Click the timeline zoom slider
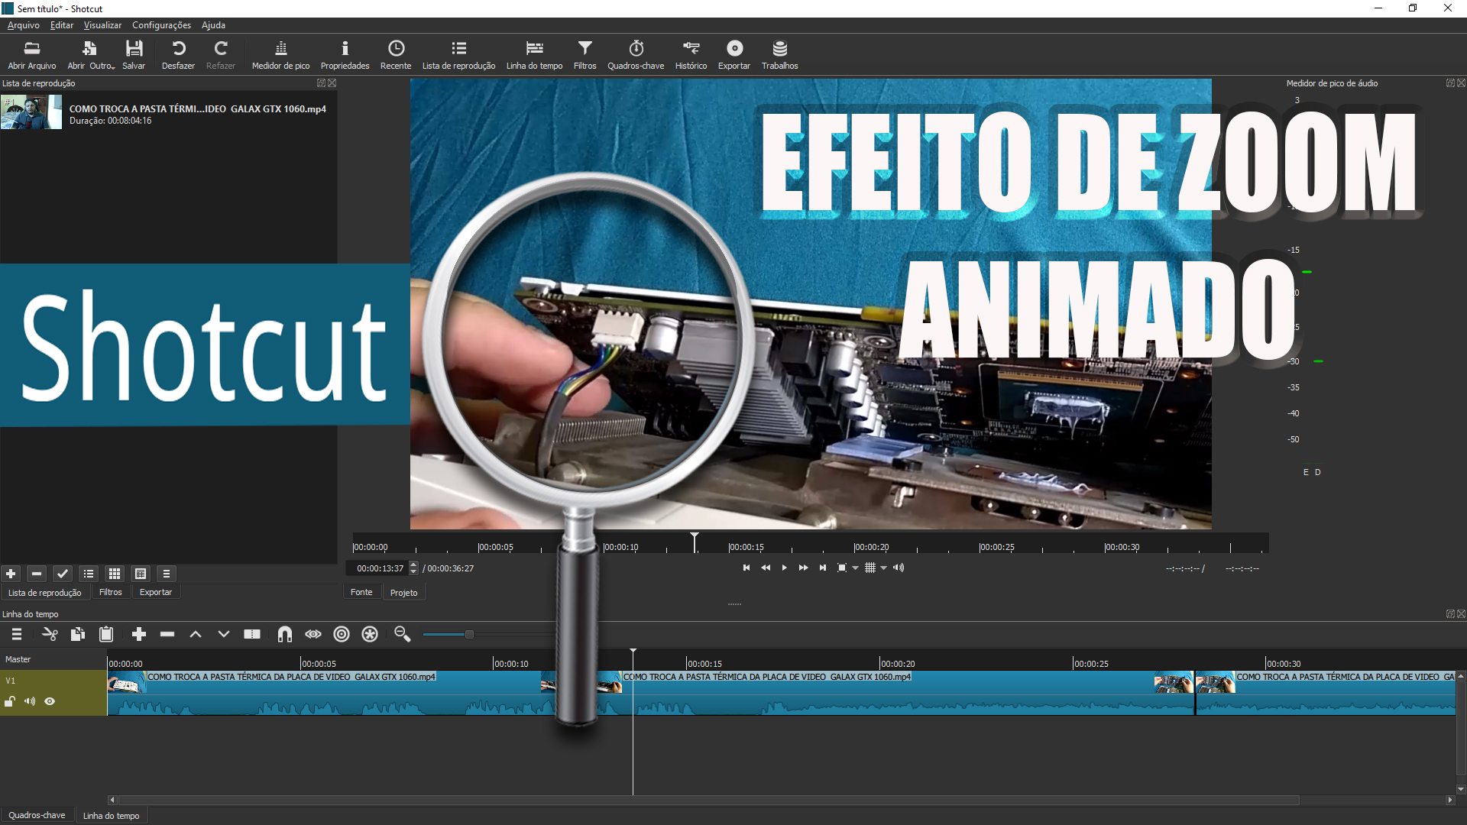 coord(469,635)
